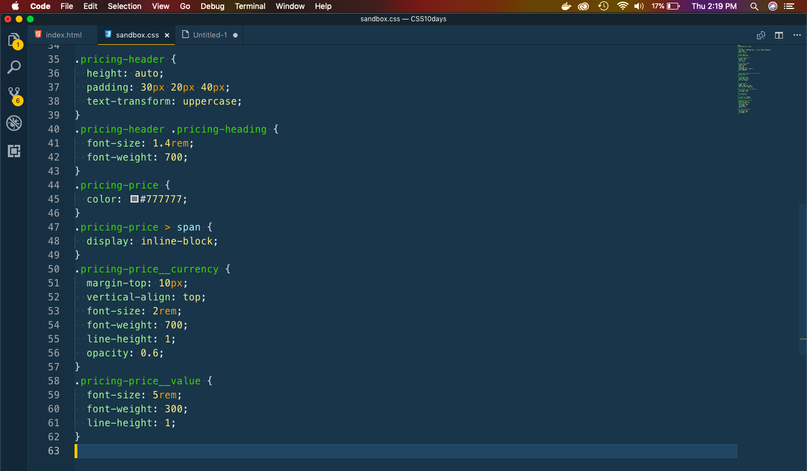Click the #777777 color swatch

point(134,199)
